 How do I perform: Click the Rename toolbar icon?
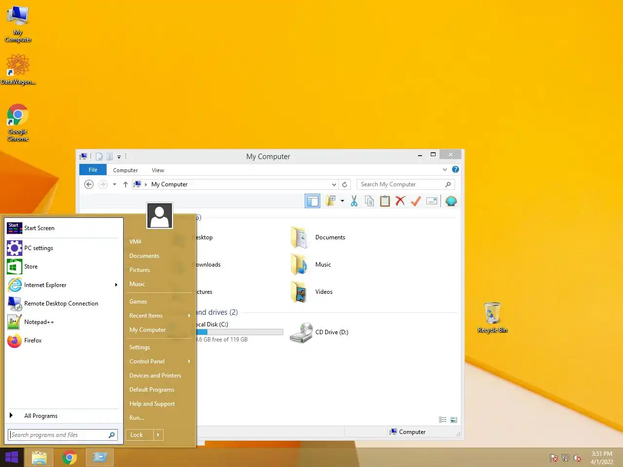tap(432, 201)
